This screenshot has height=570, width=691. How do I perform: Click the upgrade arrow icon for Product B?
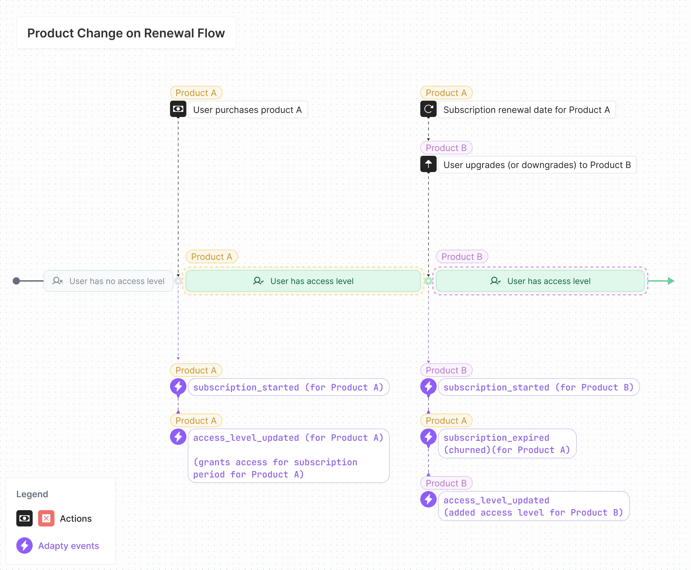click(x=428, y=164)
